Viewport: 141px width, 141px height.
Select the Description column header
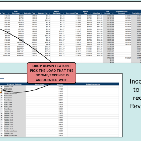[x=40, y=84]
